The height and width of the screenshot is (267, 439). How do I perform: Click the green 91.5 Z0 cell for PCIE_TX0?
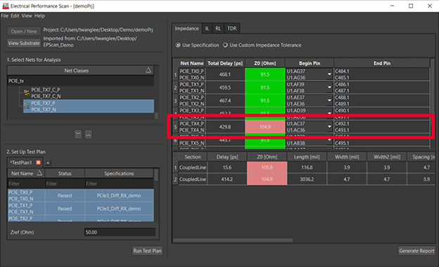(265, 74)
